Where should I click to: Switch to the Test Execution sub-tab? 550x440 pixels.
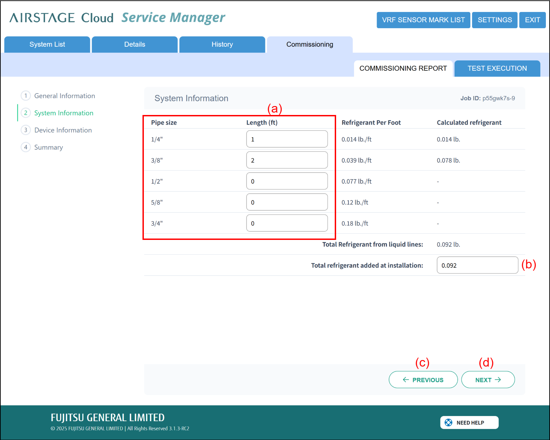(x=497, y=69)
